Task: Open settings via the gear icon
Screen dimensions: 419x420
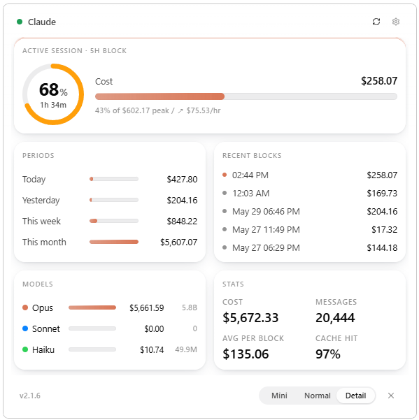Action: point(396,22)
